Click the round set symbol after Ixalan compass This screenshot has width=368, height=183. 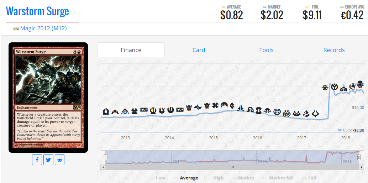click(335, 87)
